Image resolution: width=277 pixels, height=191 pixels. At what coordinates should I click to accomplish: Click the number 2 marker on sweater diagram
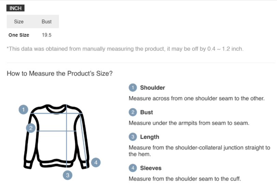[x=31, y=128]
